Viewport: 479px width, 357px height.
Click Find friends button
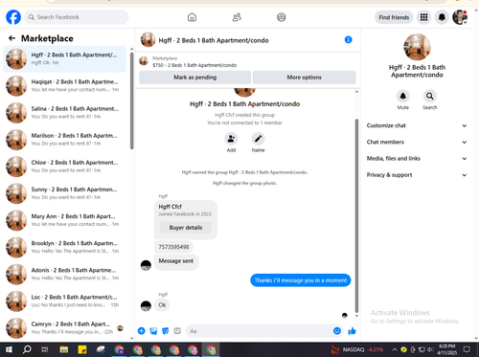click(x=394, y=17)
